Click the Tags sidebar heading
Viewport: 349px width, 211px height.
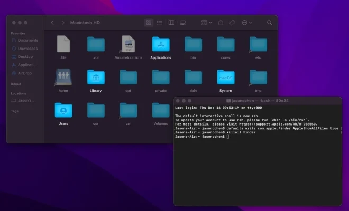tap(15, 111)
